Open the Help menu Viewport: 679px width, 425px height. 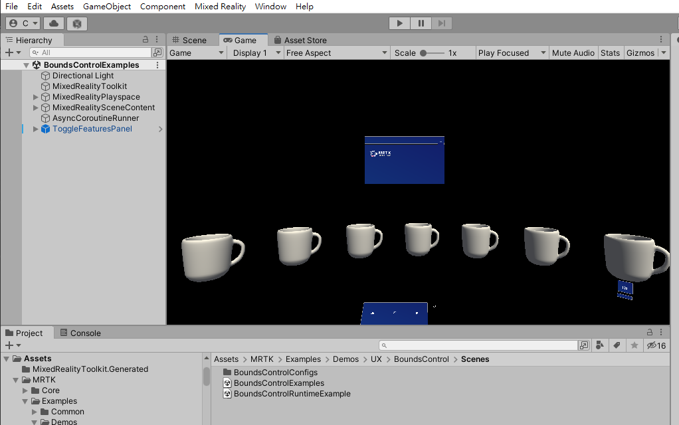coord(304,7)
